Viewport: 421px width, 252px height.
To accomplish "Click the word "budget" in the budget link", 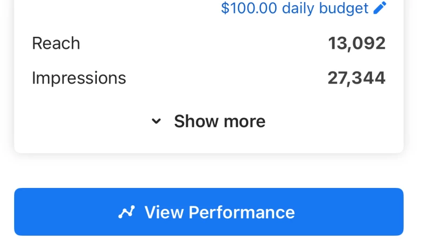I will click(x=343, y=8).
